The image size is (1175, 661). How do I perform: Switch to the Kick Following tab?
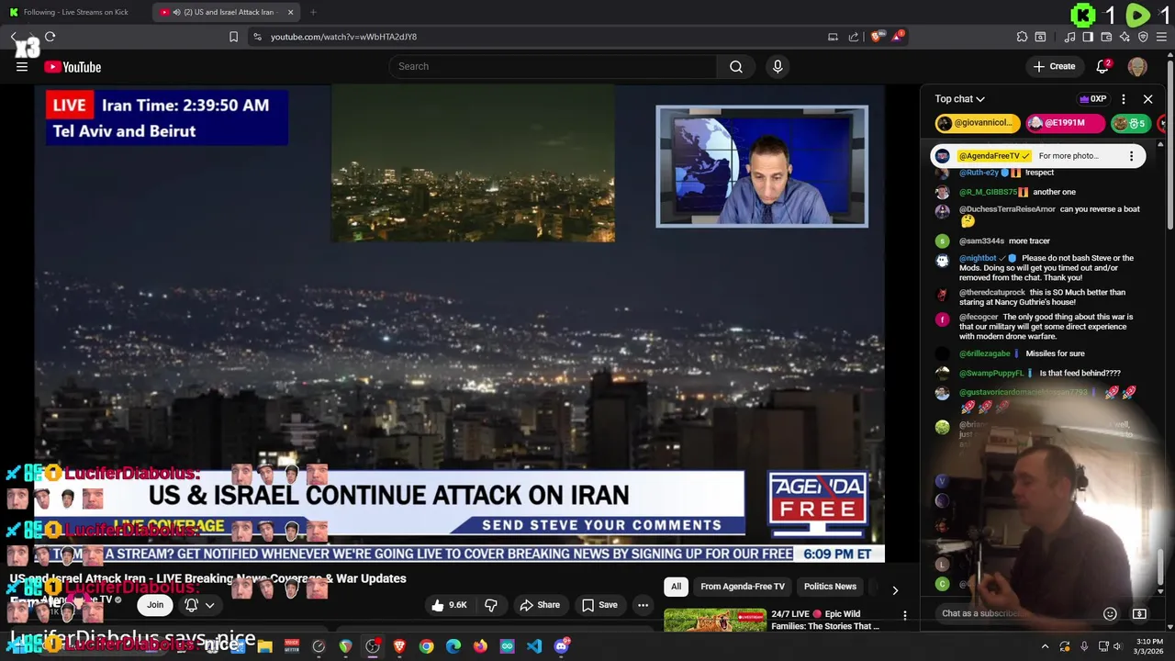tap(75, 12)
